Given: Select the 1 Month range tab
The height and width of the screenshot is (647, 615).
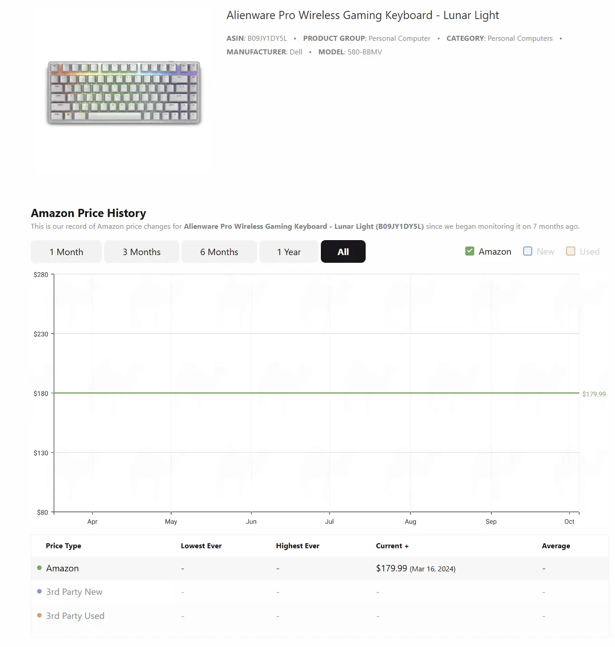Looking at the screenshot, I should pos(66,252).
